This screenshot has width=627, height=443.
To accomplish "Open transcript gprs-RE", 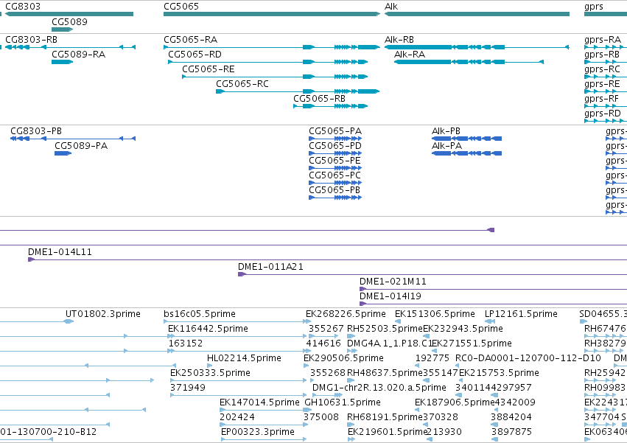I will coord(602,84).
